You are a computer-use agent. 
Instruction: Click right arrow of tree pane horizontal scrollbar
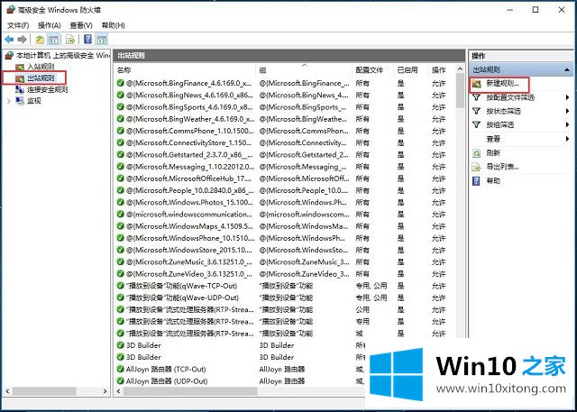(105, 391)
